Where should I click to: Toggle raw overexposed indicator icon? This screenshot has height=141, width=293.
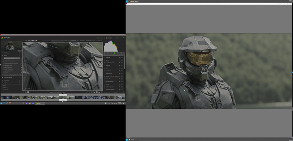pyautogui.click(x=92, y=92)
